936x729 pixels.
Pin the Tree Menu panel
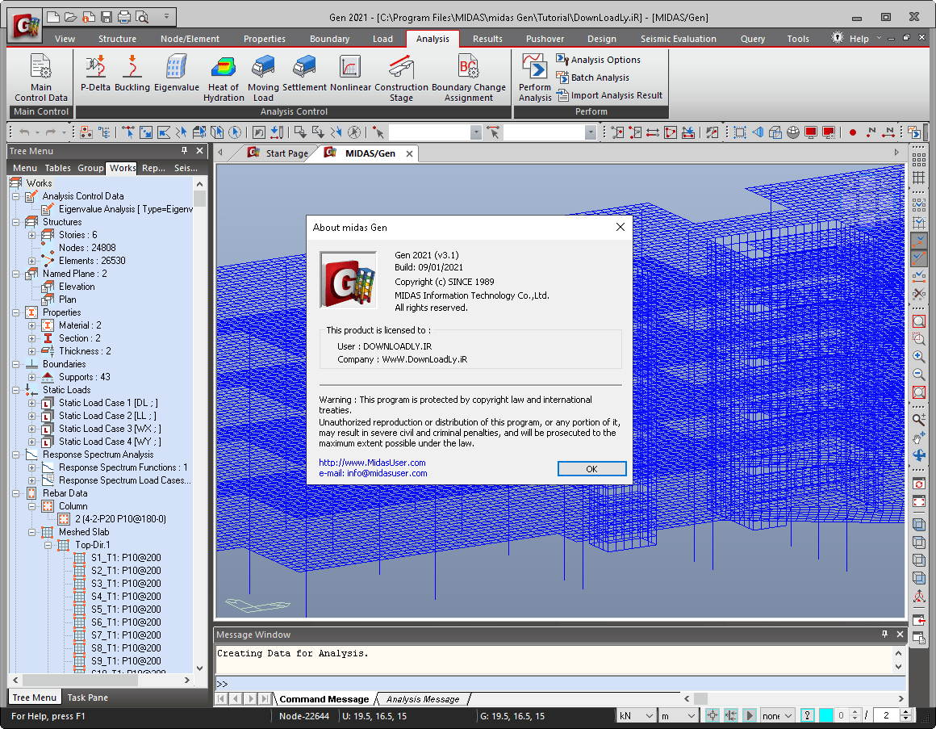click(184, 151)
